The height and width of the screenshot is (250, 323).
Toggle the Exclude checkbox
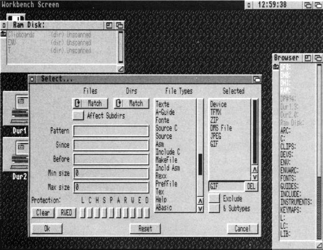(214, 198)
